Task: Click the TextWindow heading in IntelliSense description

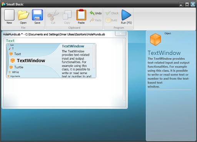Action: [x=73, y=46]
